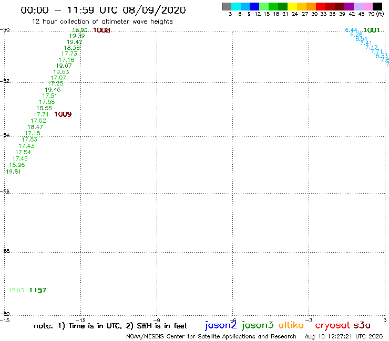Image resolution: width=389 pixels, height=341 pixels.
Task: Click the 'altika' satellite legend label
Action: (291, 325)
